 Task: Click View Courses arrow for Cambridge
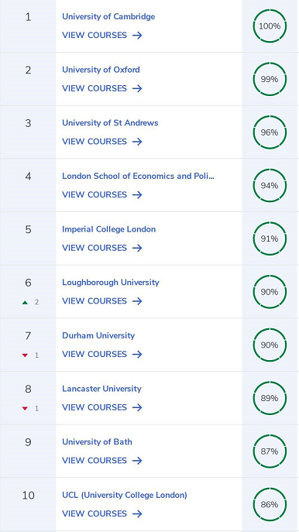[x=137, y=36]
